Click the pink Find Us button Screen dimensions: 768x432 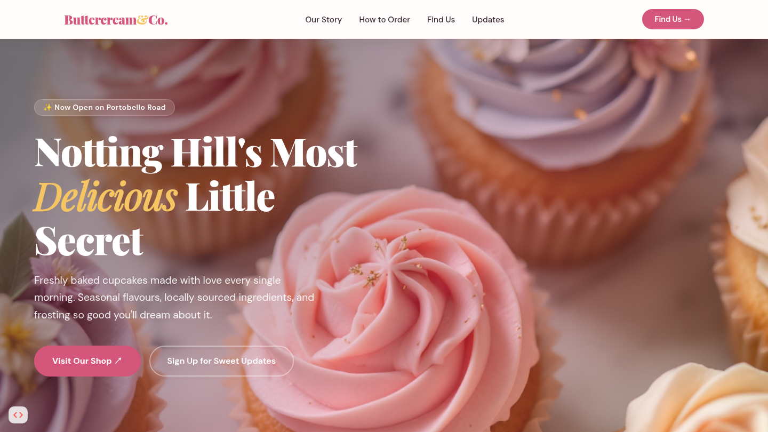(x=673, y=19)
